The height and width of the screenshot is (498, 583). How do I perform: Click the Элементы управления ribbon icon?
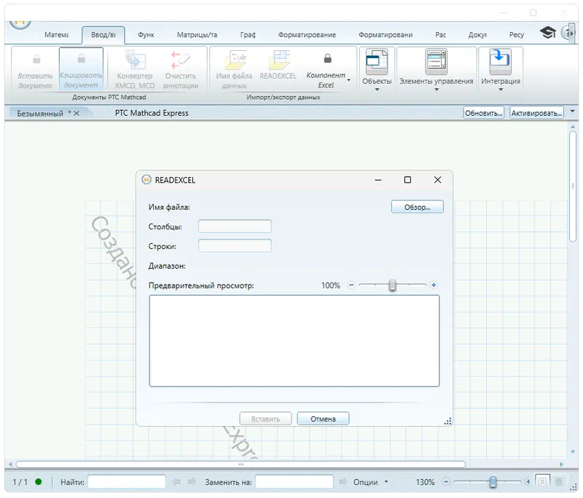(436, 62)
